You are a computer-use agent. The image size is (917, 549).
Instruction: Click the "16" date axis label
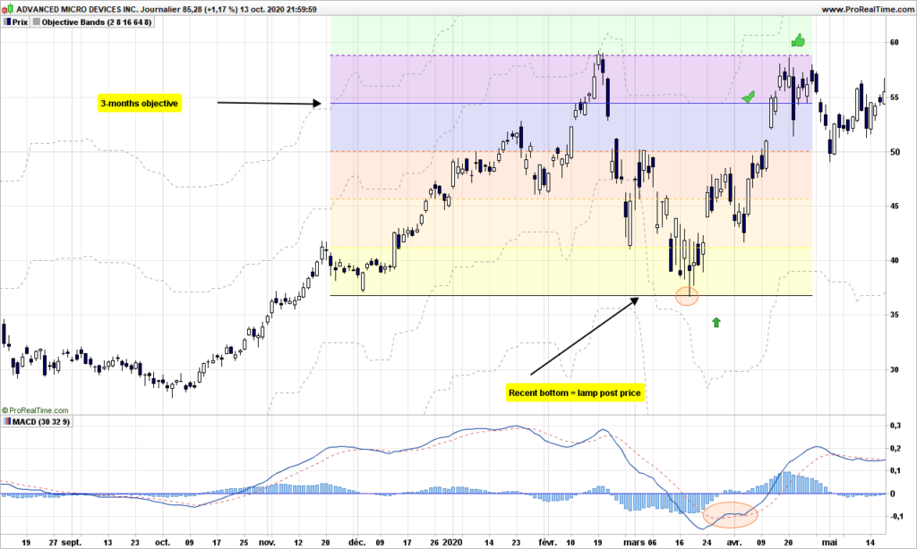click(680, 542)
